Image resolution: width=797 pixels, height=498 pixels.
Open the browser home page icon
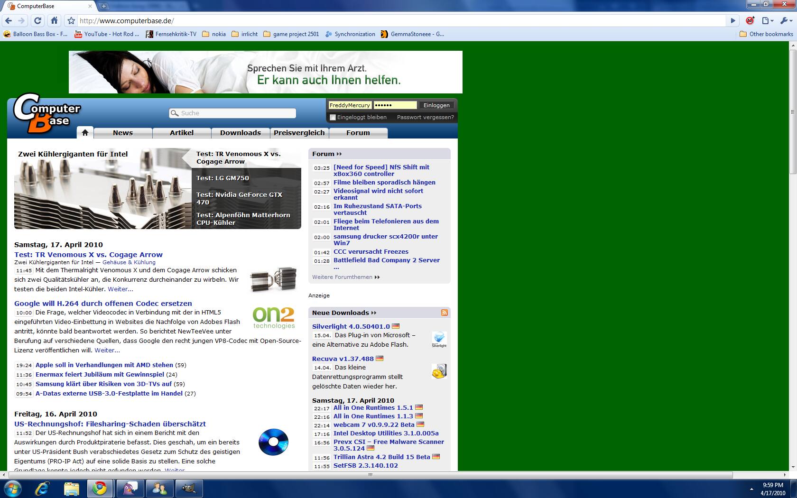[55, 20]
